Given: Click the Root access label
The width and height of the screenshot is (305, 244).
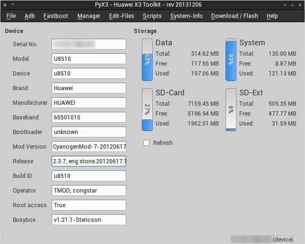Looking at the screenshot, I should point(30,205).
